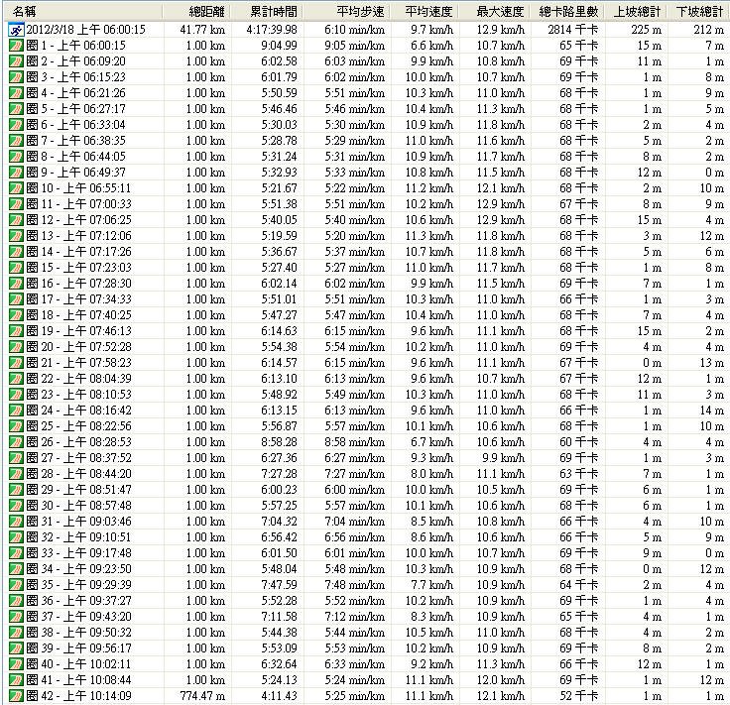Select lap row 圈 29 - 上午 08:51:47
The image size is (730, 705).
(x=367, y=491)
